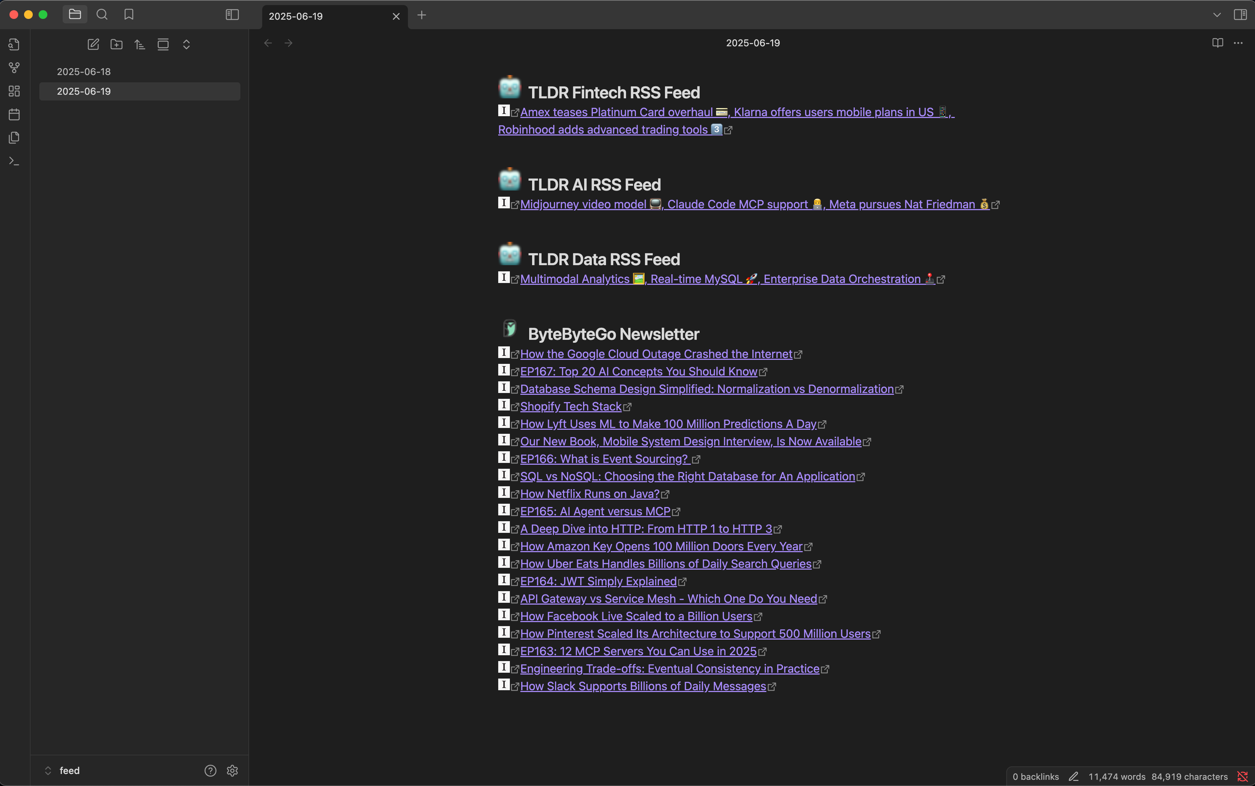The height and width of the screenshot is (786, 1255).
Task: Open the bookmarks pane
Action: tap(129, 15)
